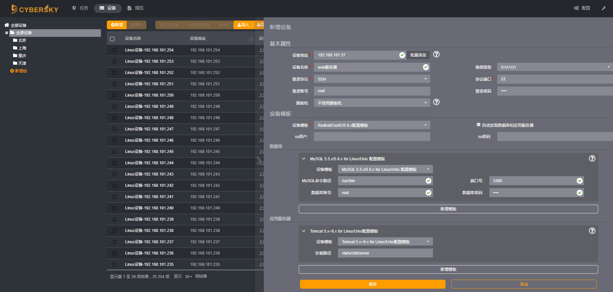The image size is (613, 292).
Task: Click the help icon next to 跳板机 dropdown
Action: click(436, 102)
